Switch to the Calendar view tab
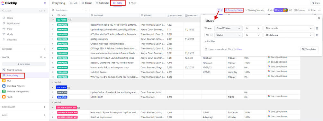The image size is (323, 121). (102, 3)
